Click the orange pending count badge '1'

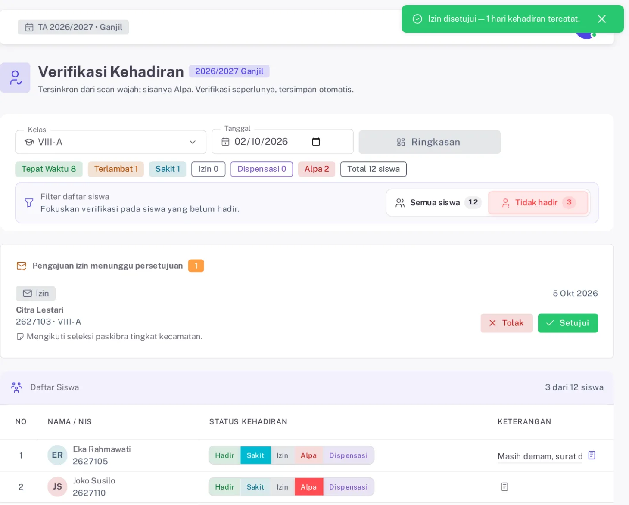point(196,266)
